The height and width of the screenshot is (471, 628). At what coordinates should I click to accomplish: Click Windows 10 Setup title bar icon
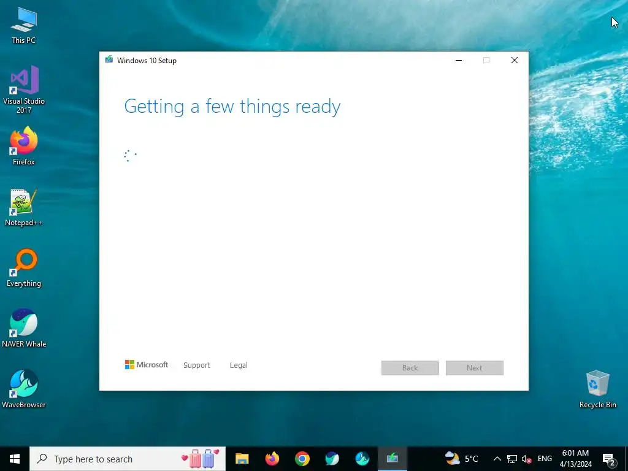pos(109,60)
